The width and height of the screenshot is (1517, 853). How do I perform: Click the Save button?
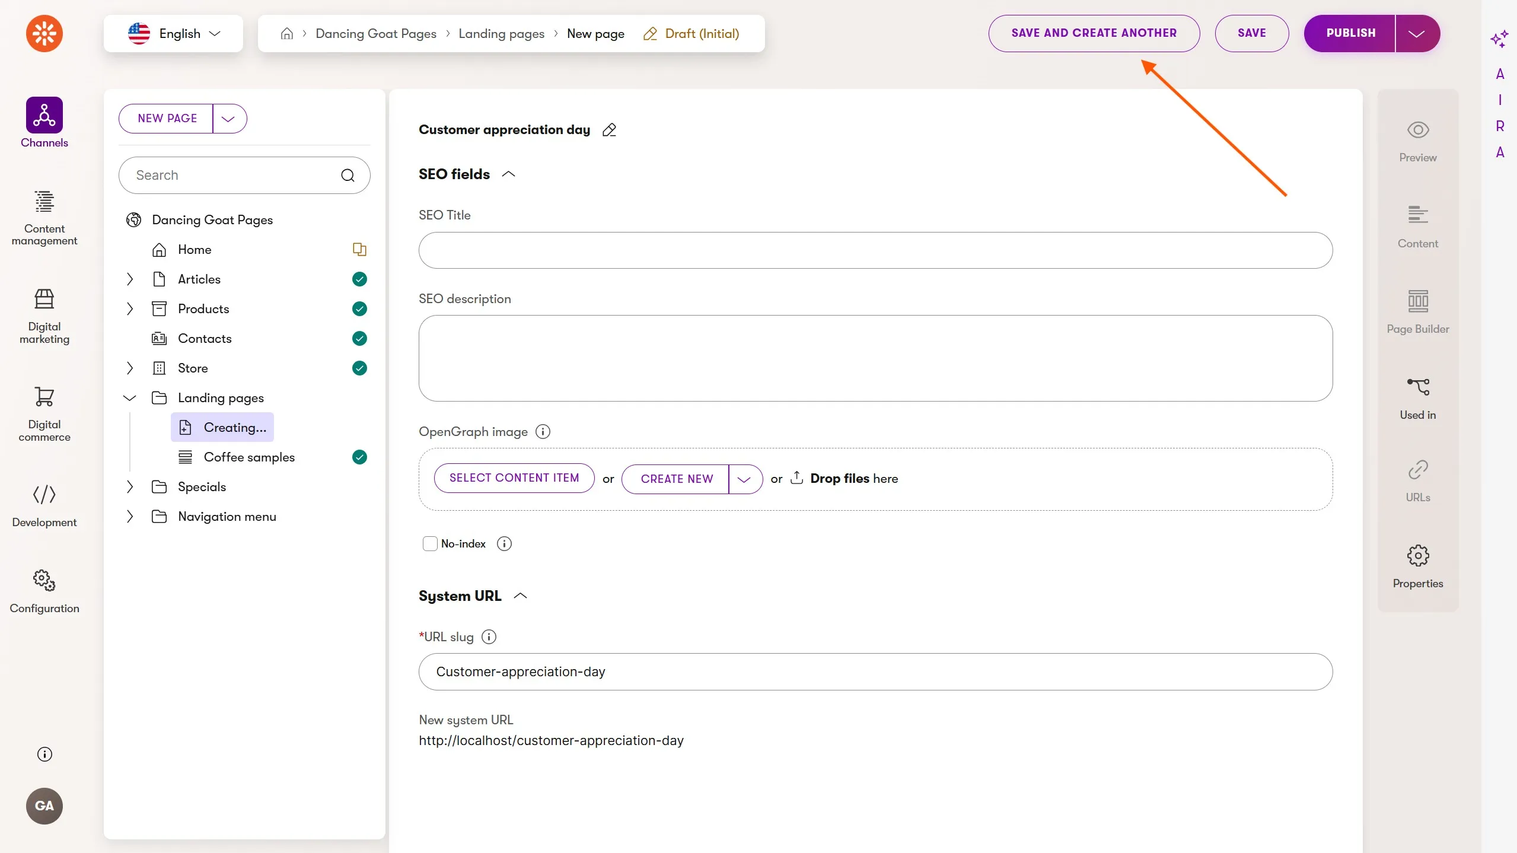[1252, 34]
